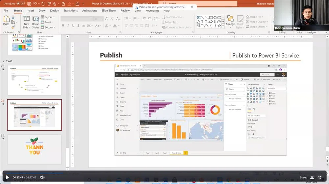Click Convert to SmartArt button
Image resolution: width=329 pixels, height=184 pixels.
pyautogui.click(x=176, y=28)
